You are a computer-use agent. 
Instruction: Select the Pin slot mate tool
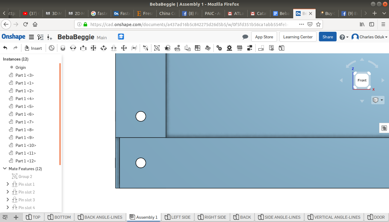click(x=114, y=48)
